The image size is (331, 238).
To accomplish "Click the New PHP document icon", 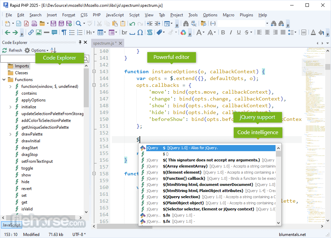I will (x=34, y=23).
